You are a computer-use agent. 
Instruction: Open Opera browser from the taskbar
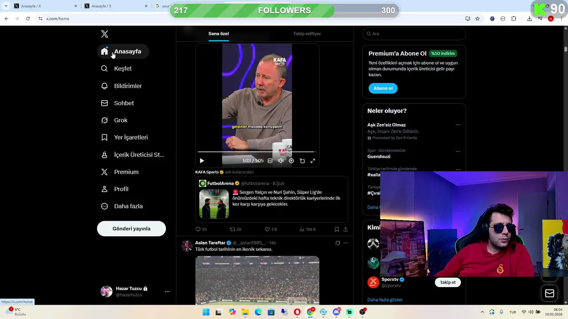(x=297, y=312)
